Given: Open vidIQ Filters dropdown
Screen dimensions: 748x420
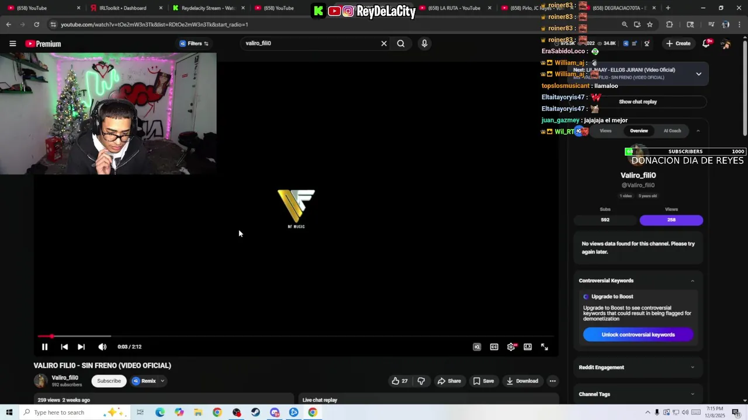Looking at the screenshot, I should pyautogui.click(x=194, y=44).
